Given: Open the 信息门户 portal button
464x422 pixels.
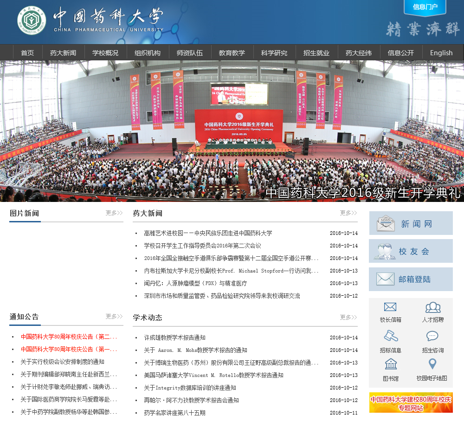Looking at the screenshot, I should 425,7.
